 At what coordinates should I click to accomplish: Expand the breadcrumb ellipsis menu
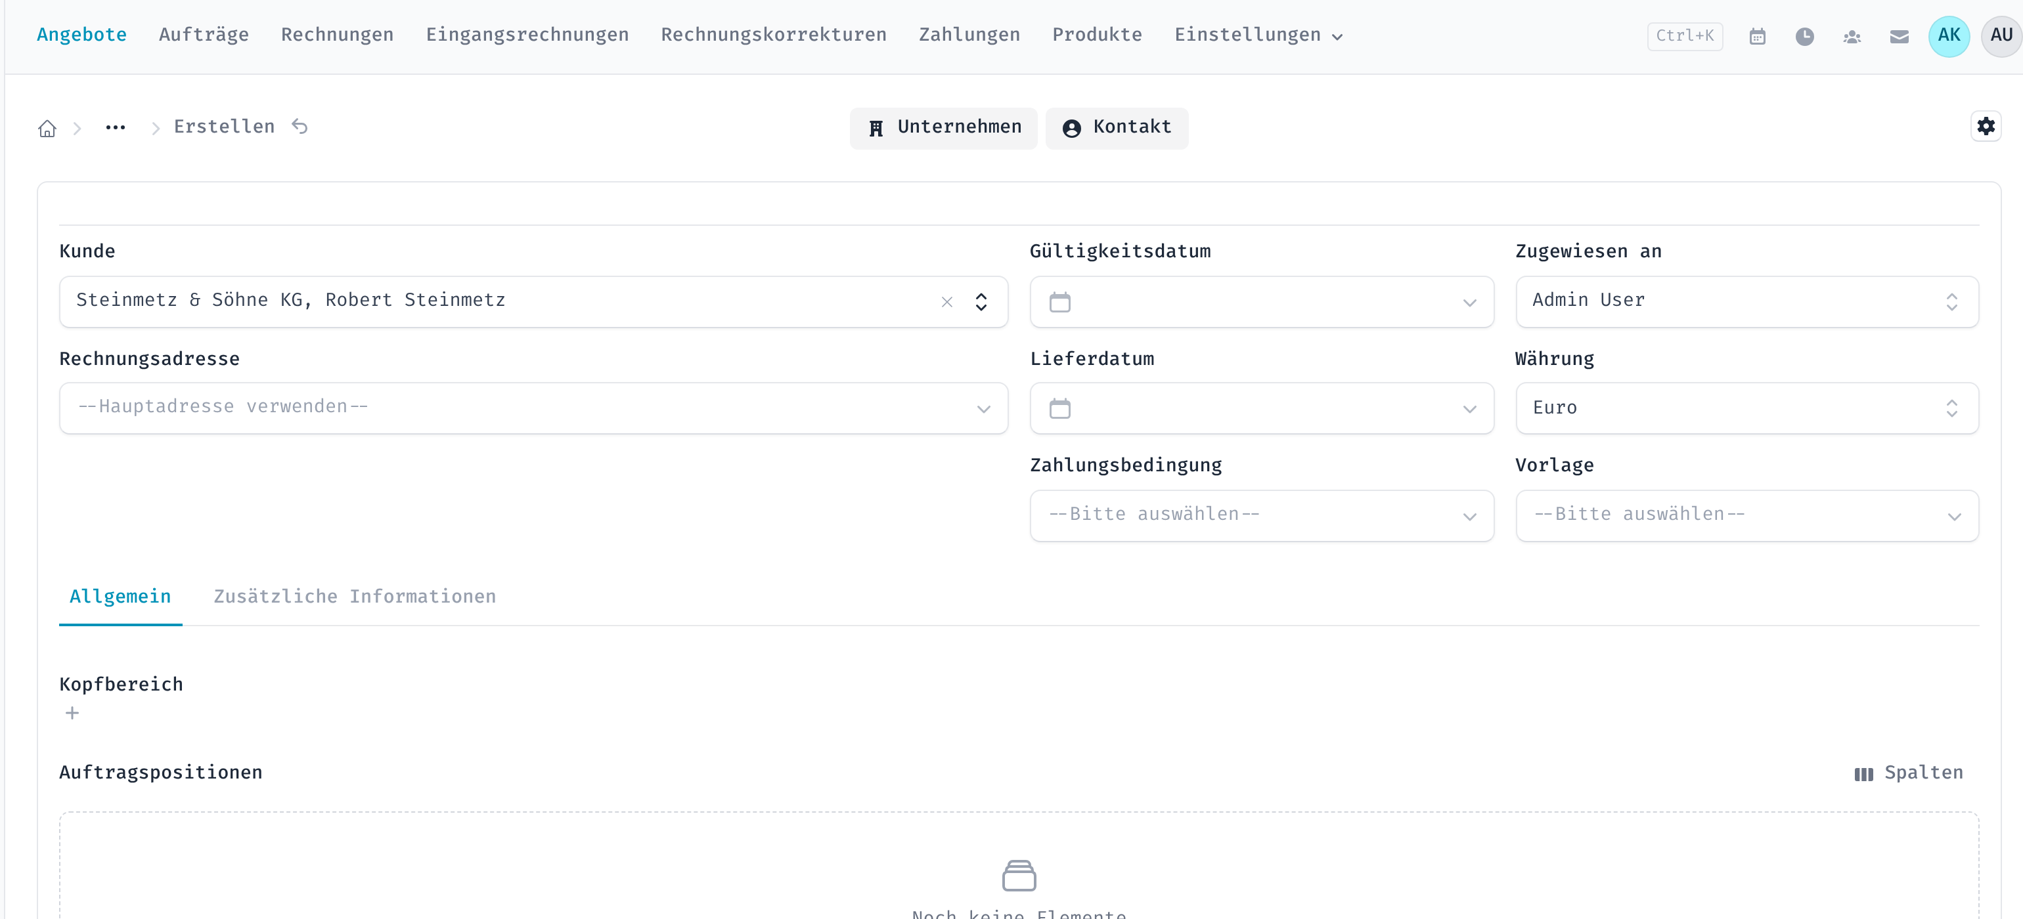point(116,127)
